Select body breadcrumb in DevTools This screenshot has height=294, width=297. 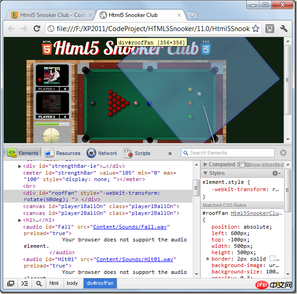click(x=72, y=283)
